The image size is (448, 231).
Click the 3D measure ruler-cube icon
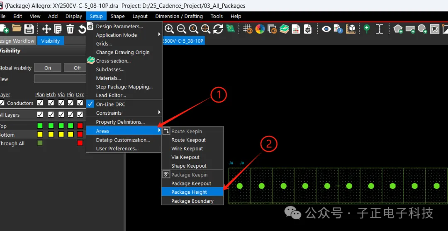click(x=351, y=29)
